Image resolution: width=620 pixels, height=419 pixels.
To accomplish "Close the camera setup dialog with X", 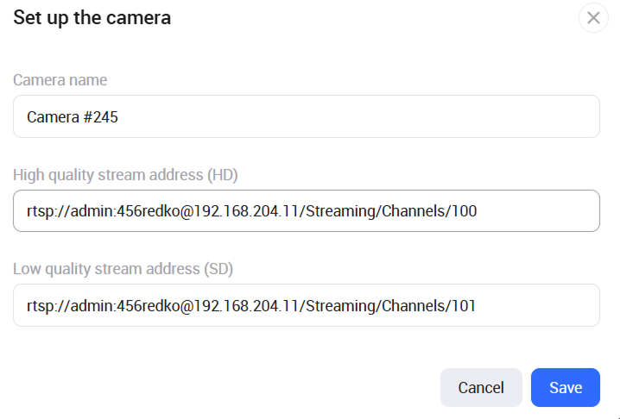I will [x=593, y=18].
